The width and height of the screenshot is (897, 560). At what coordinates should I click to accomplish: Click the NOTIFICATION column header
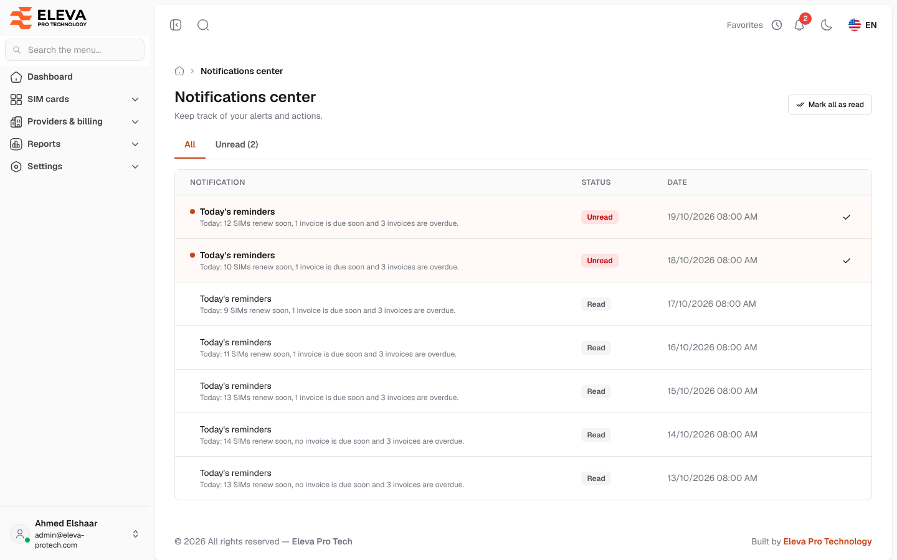(217, 182)
